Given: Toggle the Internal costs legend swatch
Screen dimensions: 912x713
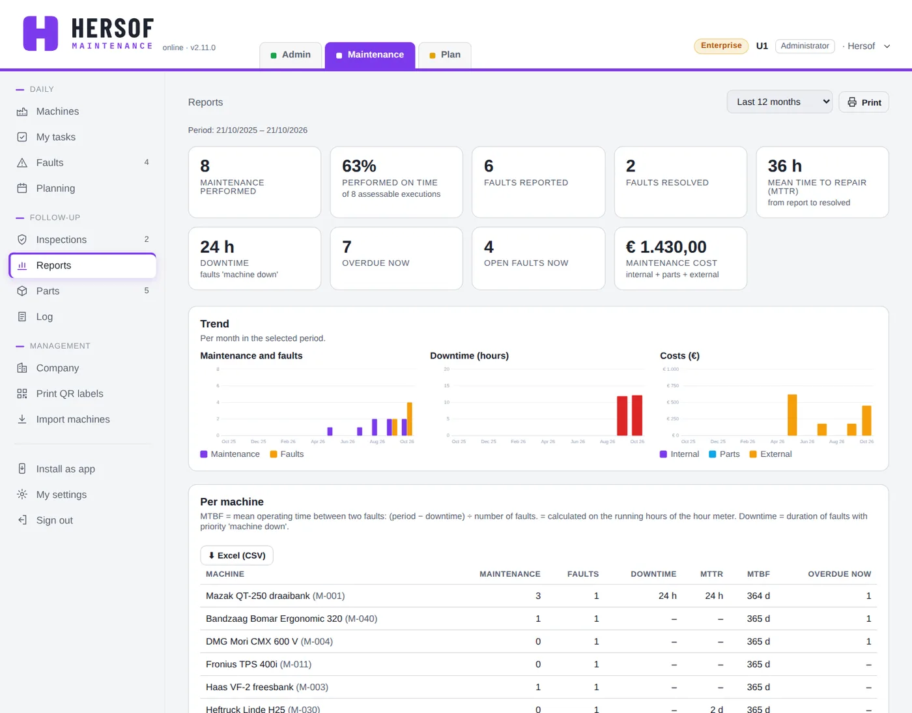Looking at the screenshot, I should point(664,454).
